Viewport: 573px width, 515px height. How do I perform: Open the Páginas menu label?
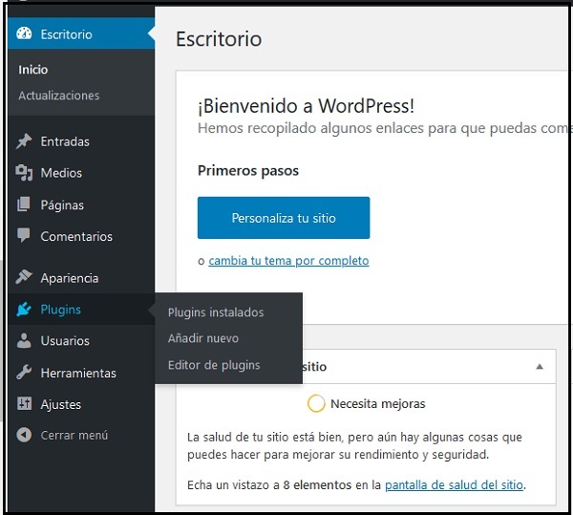pos(62,205)
